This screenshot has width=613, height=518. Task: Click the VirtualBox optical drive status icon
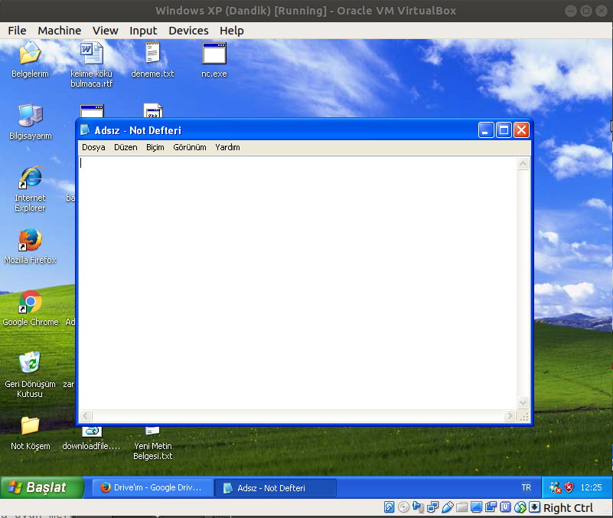(x=403, y=507)
